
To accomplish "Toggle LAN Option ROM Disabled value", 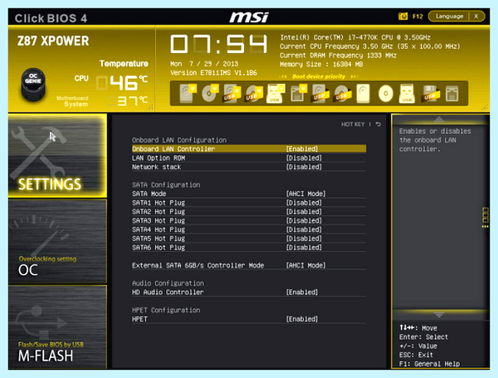I will click(304, 158).
